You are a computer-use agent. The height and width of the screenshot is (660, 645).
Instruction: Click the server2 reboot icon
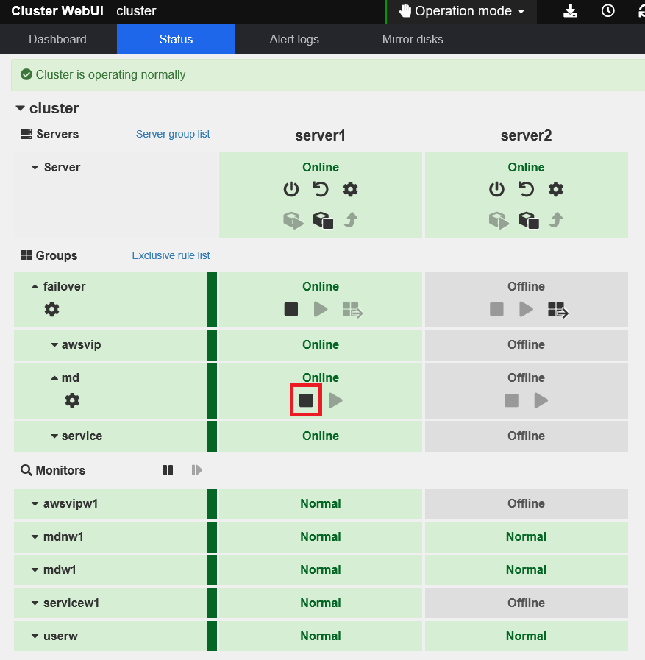tap(526, 189)
